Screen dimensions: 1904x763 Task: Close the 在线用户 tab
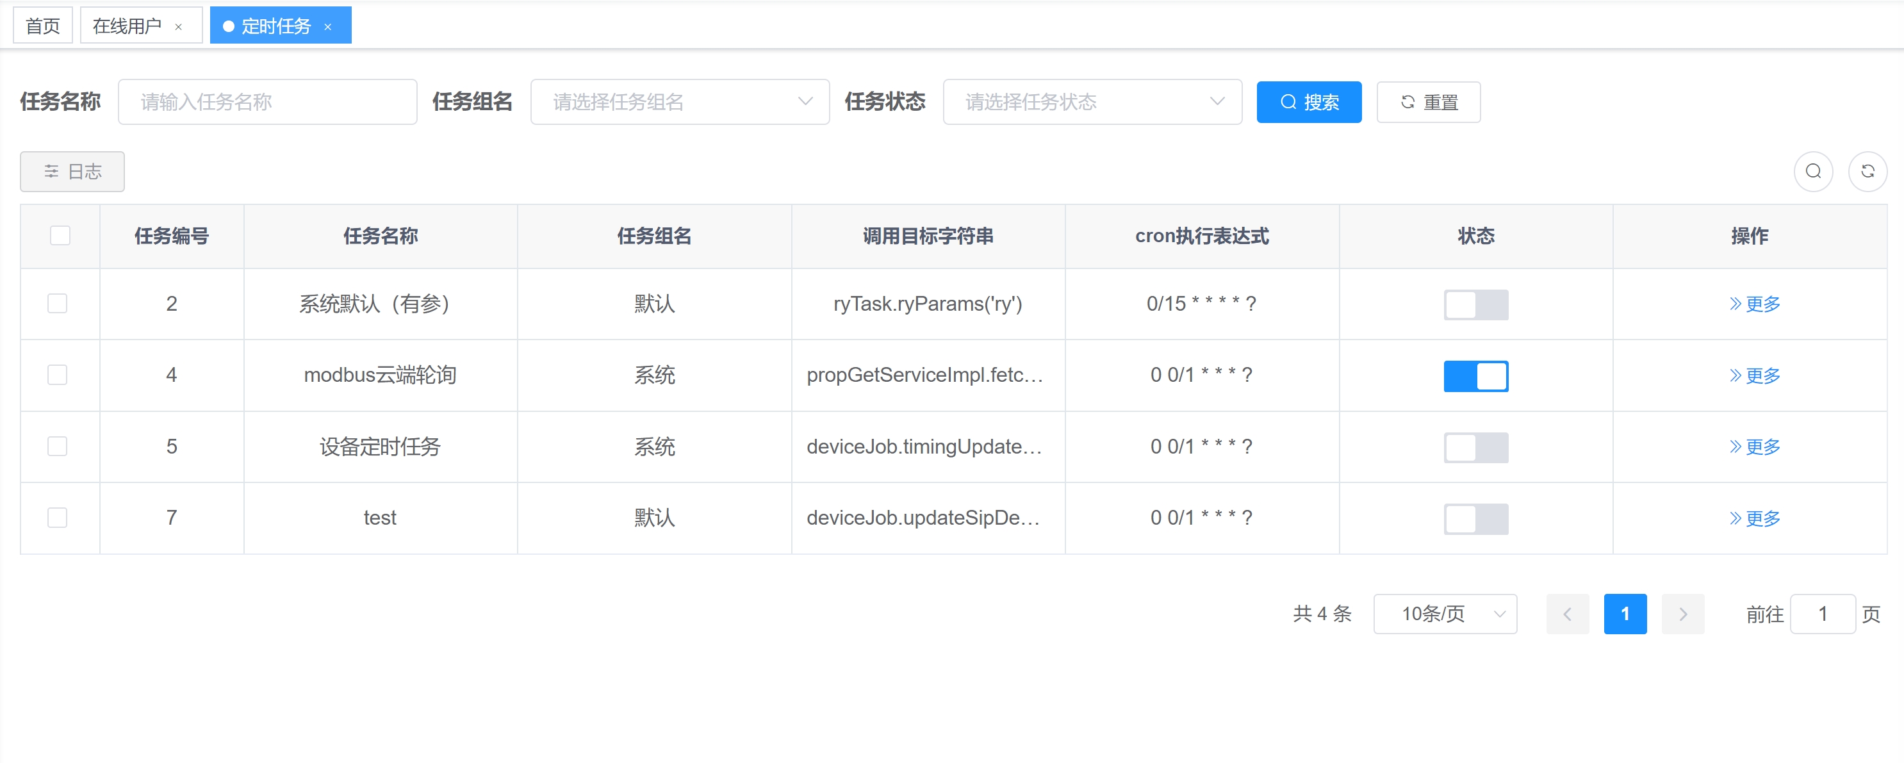178,27
